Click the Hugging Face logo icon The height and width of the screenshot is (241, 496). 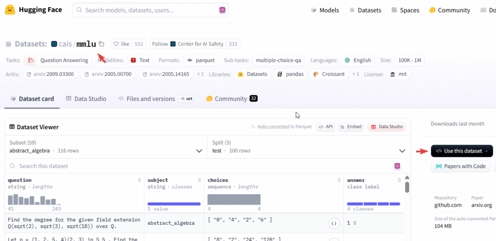[10, 10]
